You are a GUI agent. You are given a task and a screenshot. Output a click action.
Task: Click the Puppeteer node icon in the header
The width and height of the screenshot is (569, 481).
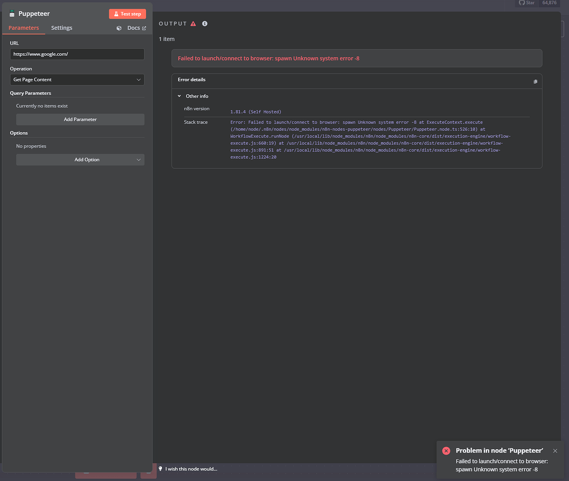(x=12, y=13)
